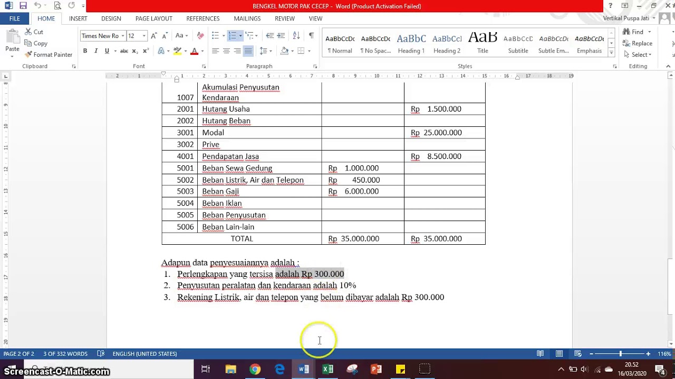
Task: Apply text highlight color
Action: (178, 51)
